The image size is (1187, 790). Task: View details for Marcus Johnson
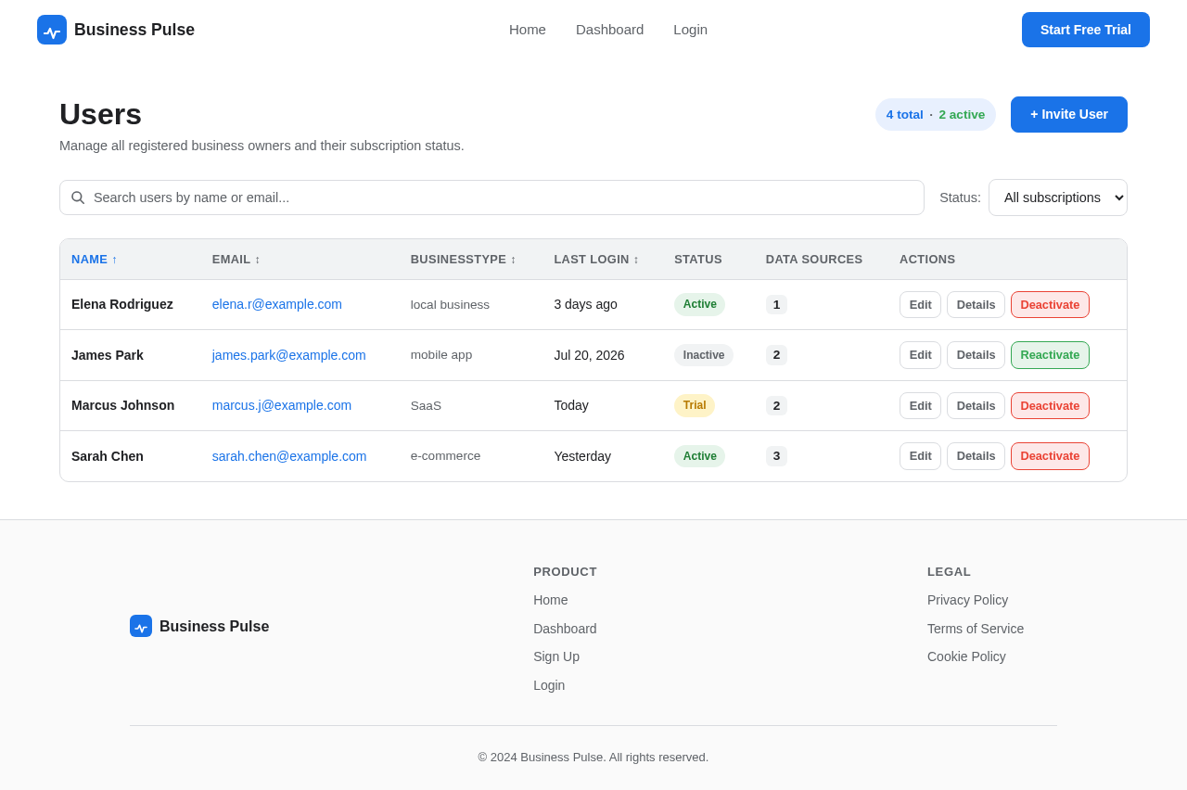[x=976, y=406]
